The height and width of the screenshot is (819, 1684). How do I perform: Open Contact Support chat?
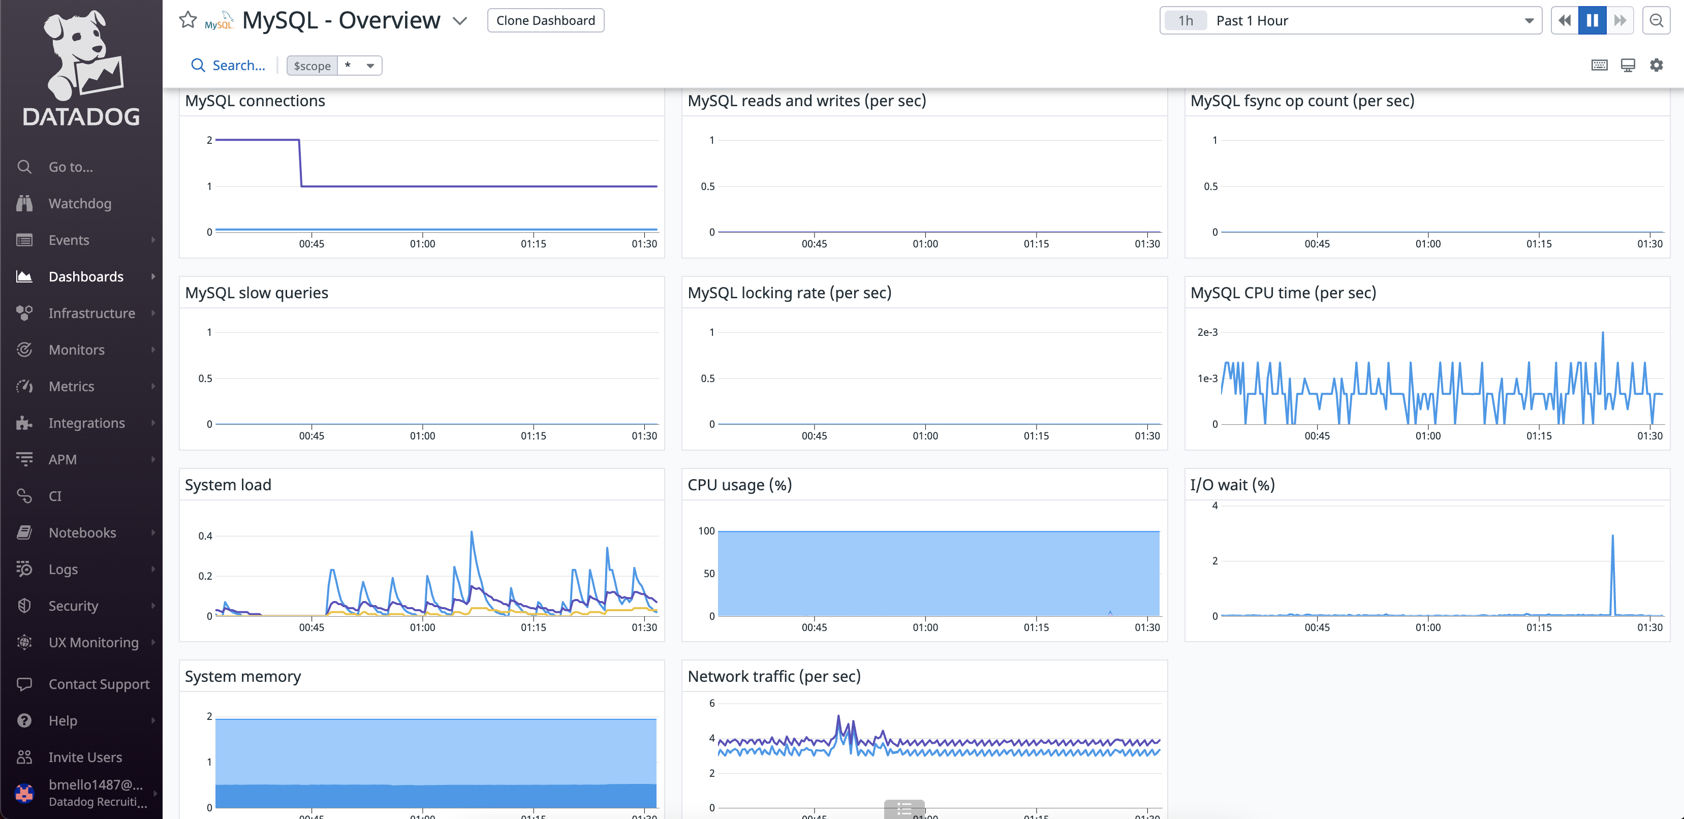(x=99, y=684)
